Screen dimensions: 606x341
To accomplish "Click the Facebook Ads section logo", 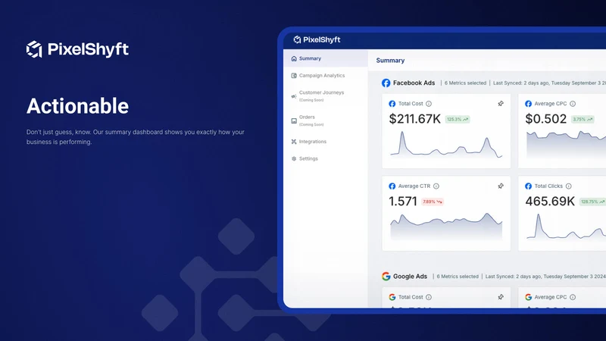I will [x=386, y=83].
